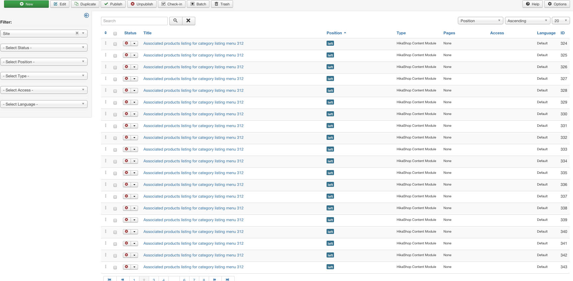
Task: Clear the search with the X button
Action: point(189,21)
